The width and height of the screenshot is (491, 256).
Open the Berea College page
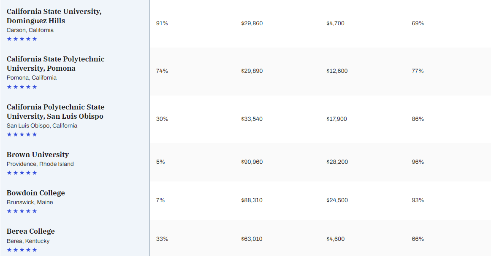[31, 231]
